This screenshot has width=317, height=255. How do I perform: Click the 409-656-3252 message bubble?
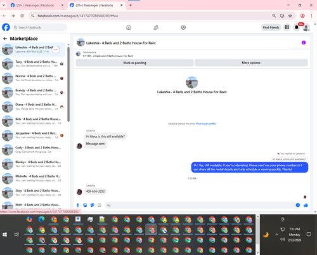pyautogui.click(x=95, y=192)
